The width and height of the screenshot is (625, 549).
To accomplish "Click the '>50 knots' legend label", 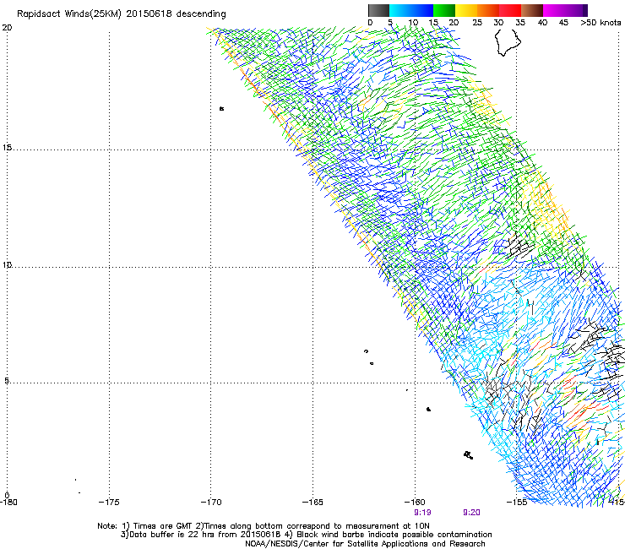I will 601,23.
